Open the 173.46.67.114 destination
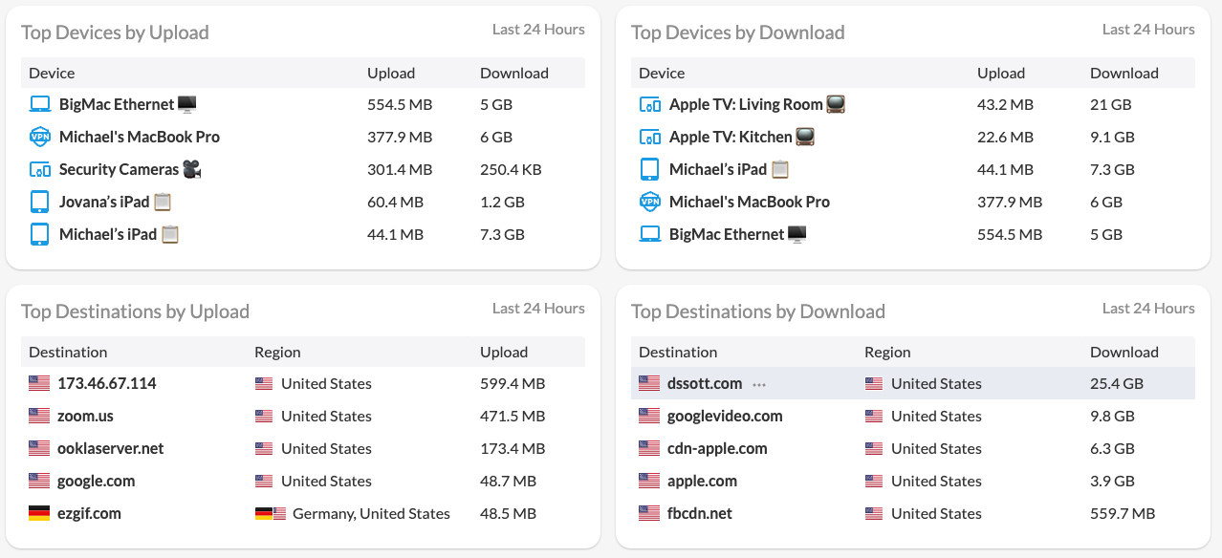This screenshot has height=558, width=1222. click(106, 383)
